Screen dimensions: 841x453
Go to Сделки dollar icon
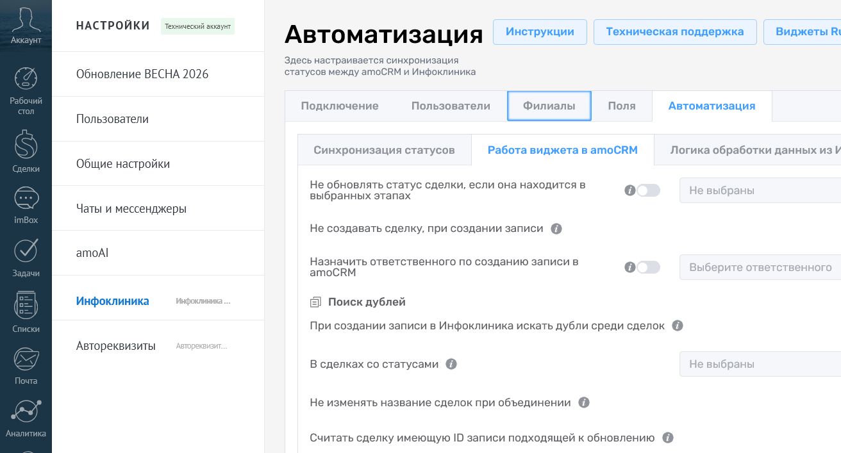(26, 144)
